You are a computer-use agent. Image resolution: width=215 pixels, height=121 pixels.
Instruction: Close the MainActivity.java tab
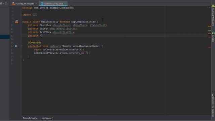tap(65, 4)
